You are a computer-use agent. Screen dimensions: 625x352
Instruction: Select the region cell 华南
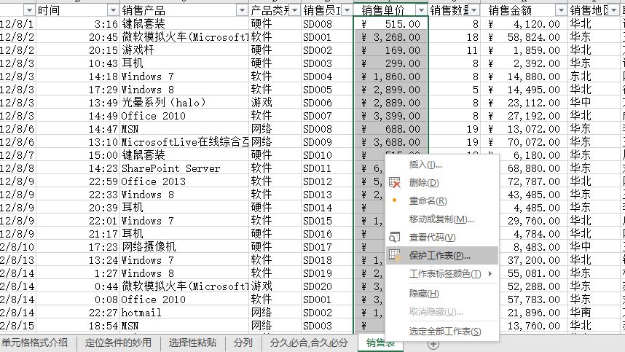[594, 313]
